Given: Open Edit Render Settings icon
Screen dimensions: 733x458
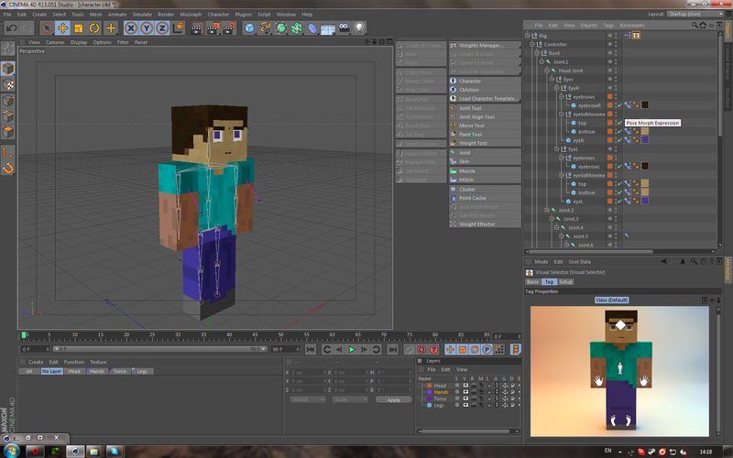Looking at the screenshot, I should click(x=229, y=28).
